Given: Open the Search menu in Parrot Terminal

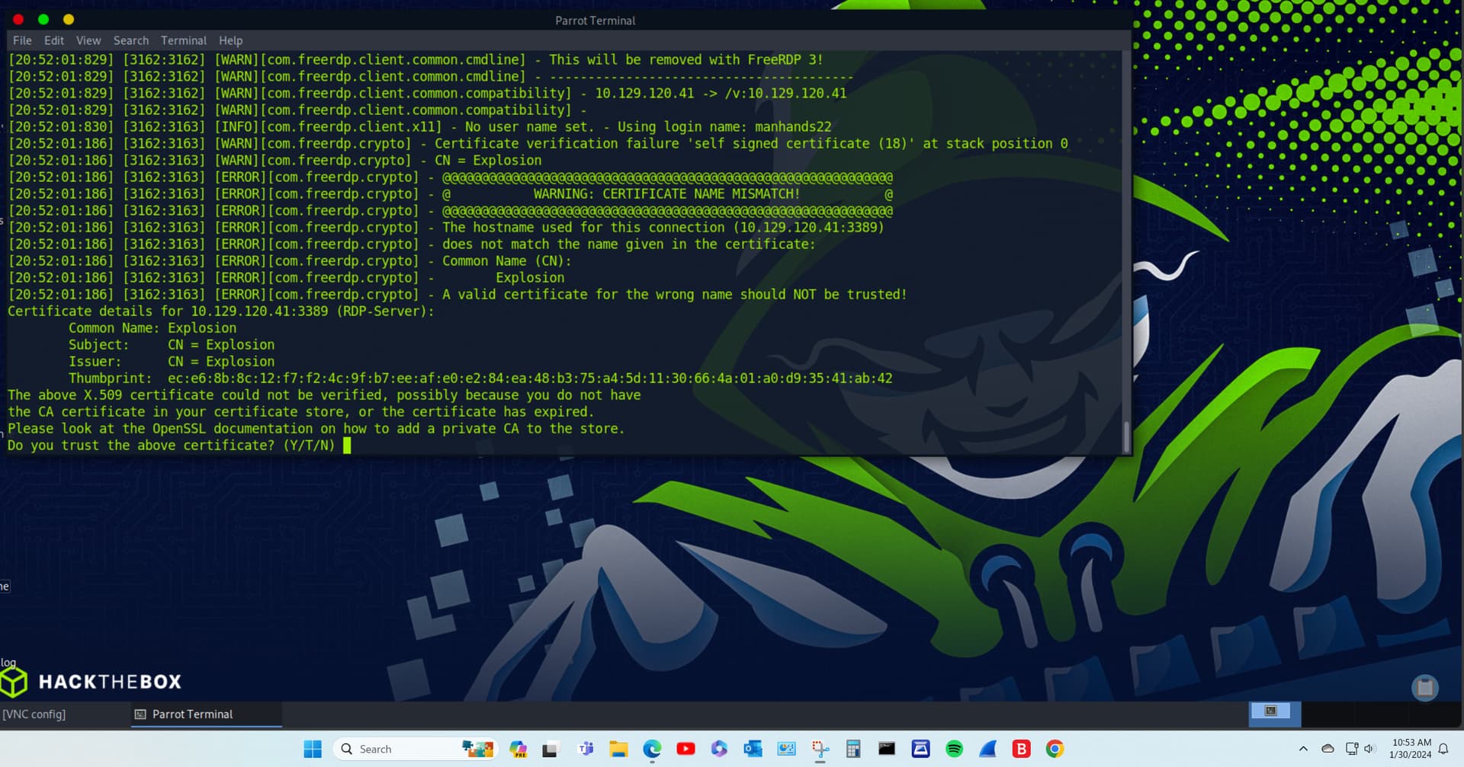Looking at the screenshot, I should pyautogui.click(x=130, y=40).
